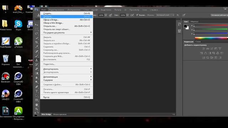Select the Zoom tool in toolbox
Viewport: 228px width, 128px height.
click(36, 109)
